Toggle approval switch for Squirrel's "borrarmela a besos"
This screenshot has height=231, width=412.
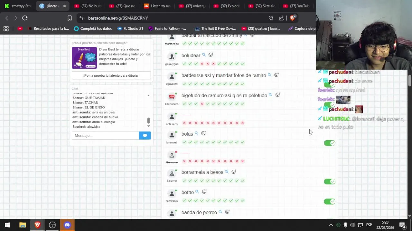click(329, 181)
